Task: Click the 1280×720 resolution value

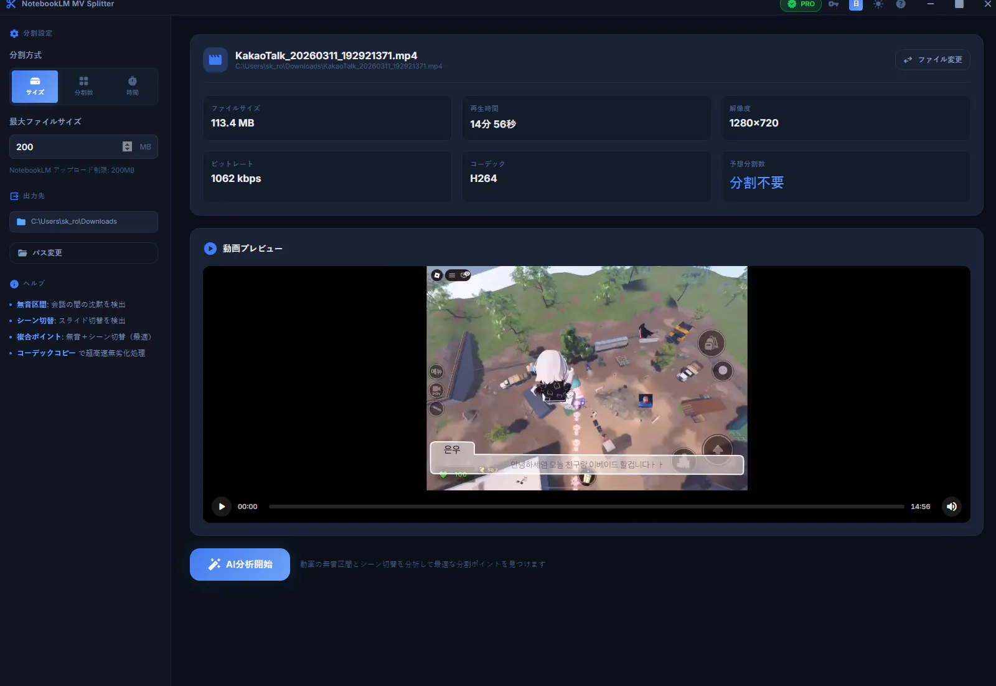Action: [x=754, y=123]
